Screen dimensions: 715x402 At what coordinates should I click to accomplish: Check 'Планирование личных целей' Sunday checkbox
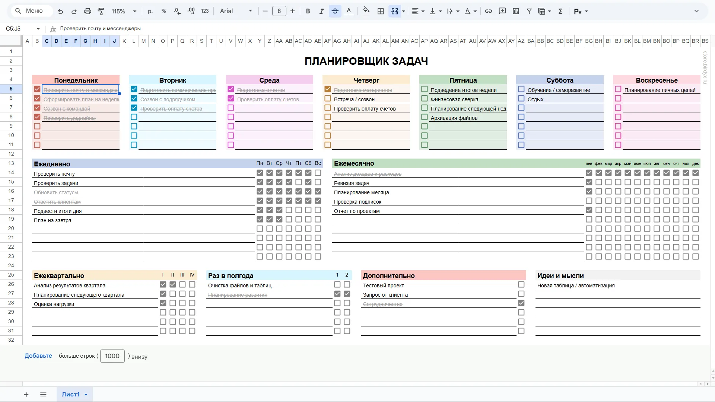point(618,89)
